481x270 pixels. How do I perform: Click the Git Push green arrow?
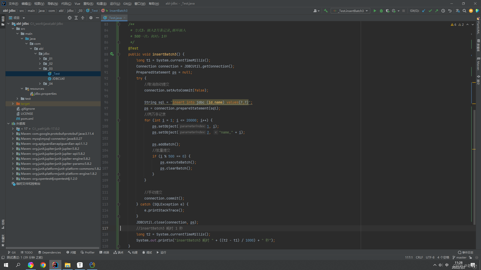(437, 11)
